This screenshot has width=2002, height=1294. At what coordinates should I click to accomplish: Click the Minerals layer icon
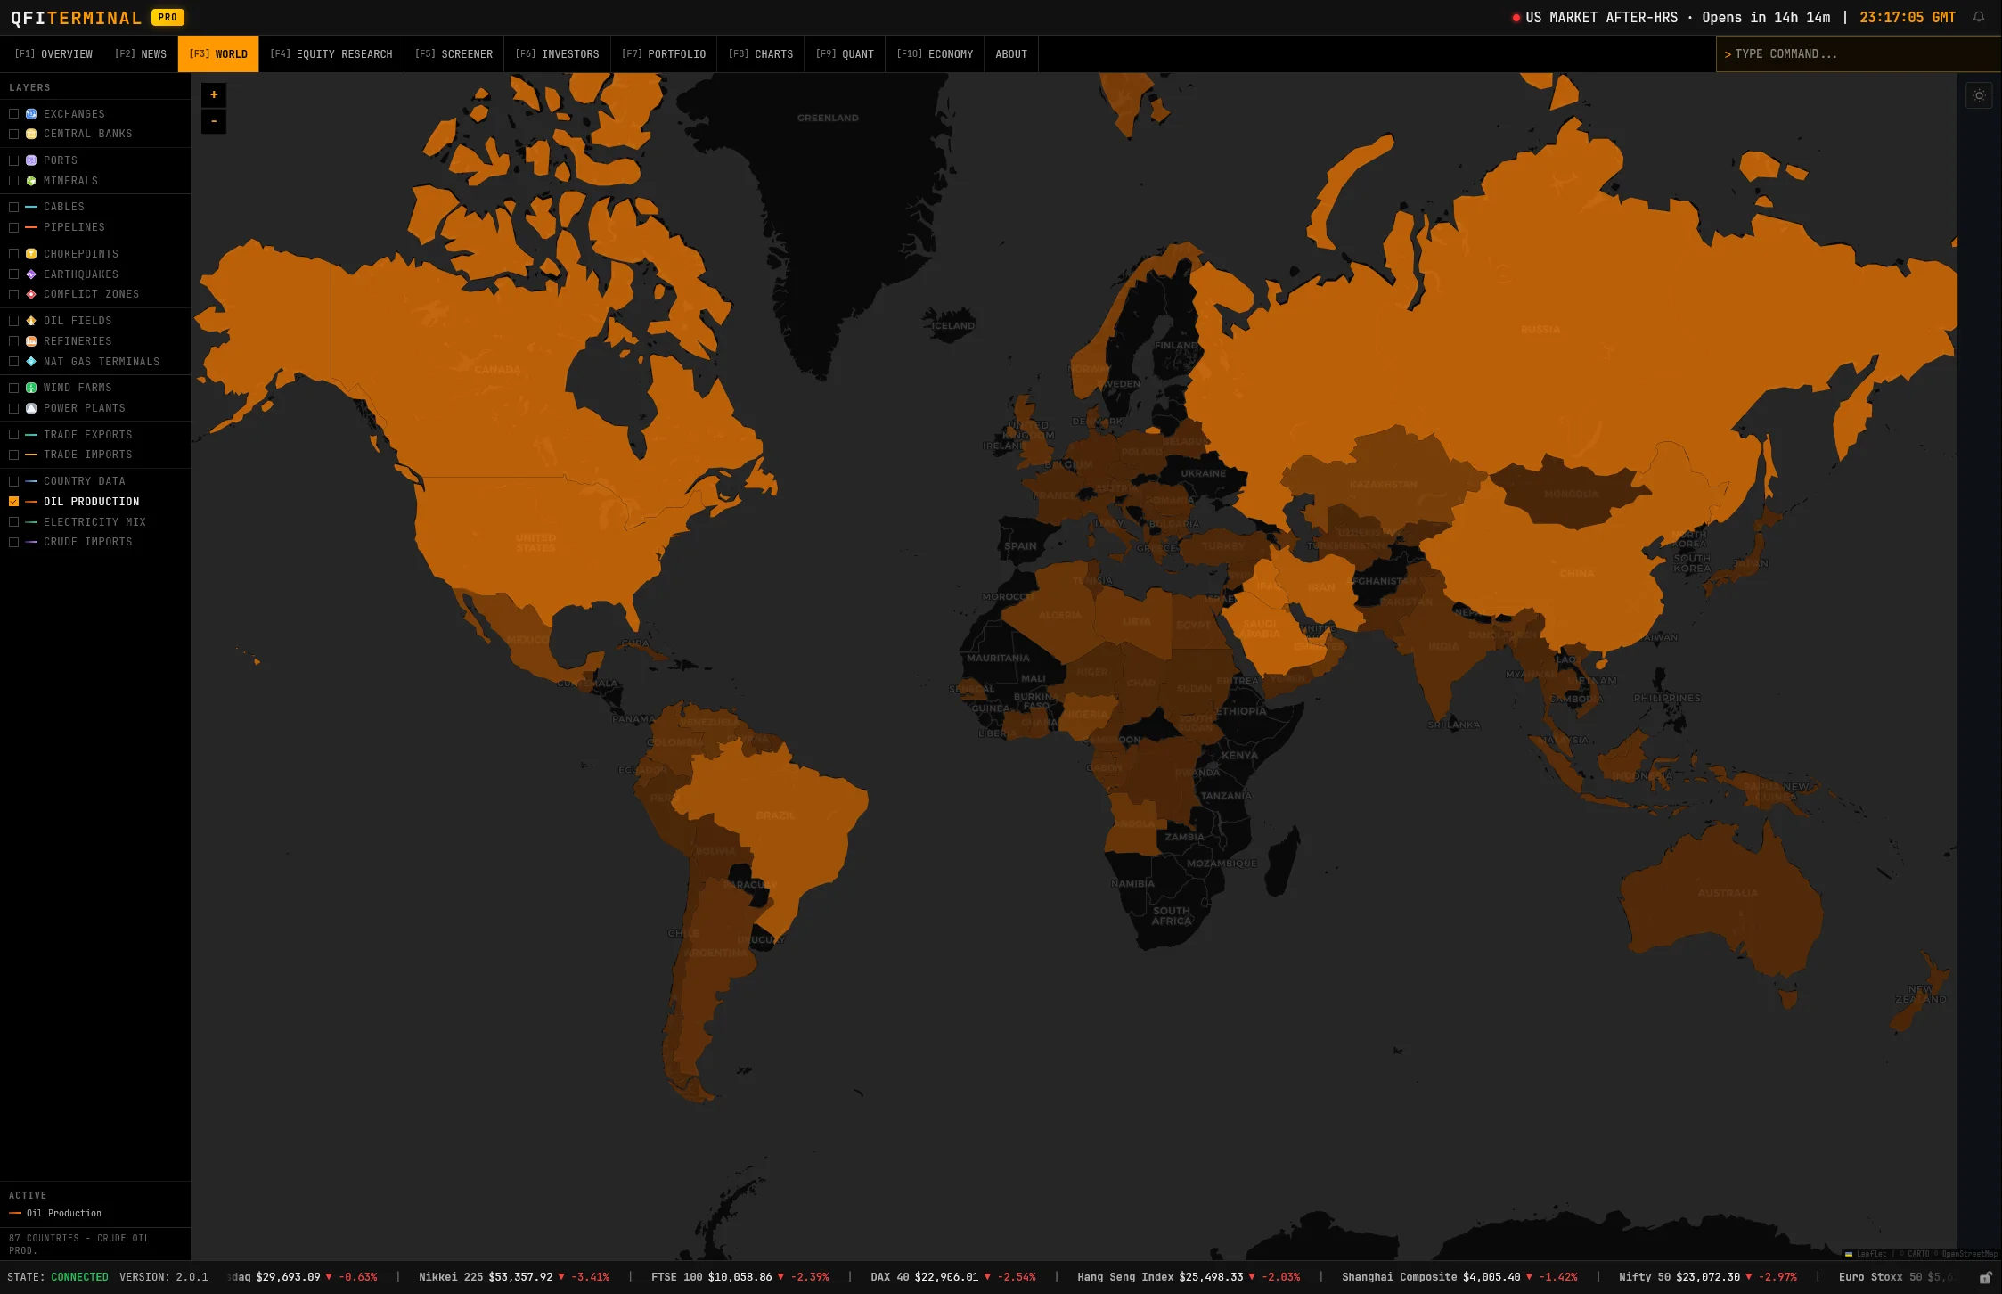(31, 181)
